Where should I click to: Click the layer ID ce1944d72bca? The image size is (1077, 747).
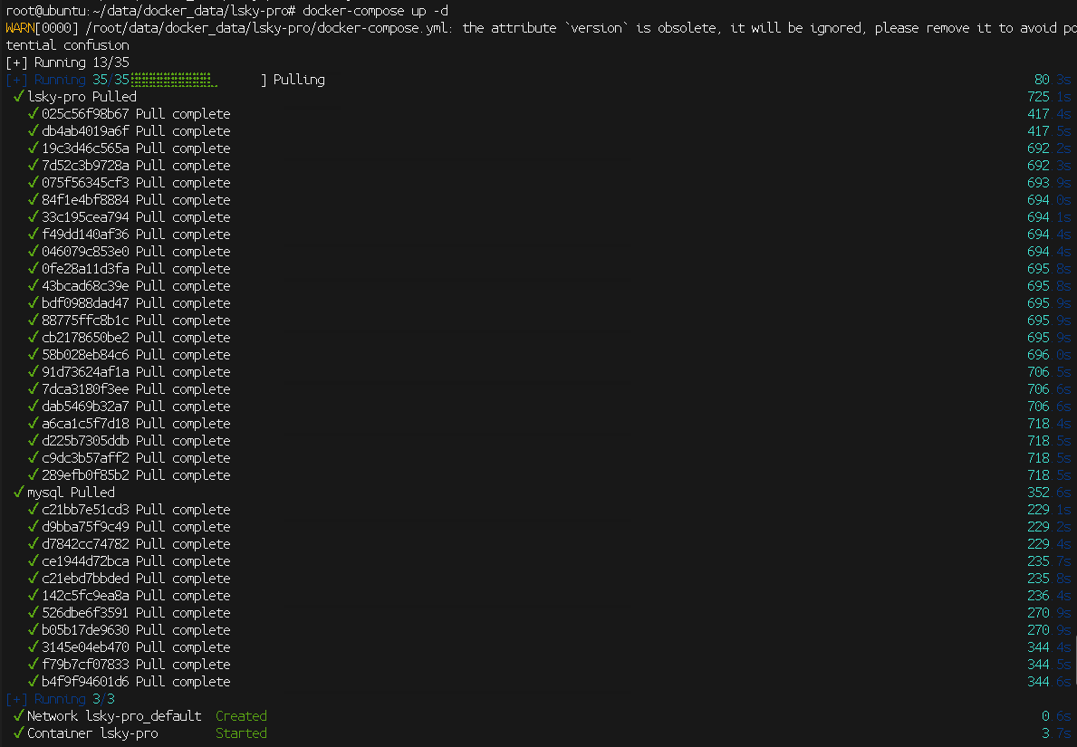(x=85, y=561)
